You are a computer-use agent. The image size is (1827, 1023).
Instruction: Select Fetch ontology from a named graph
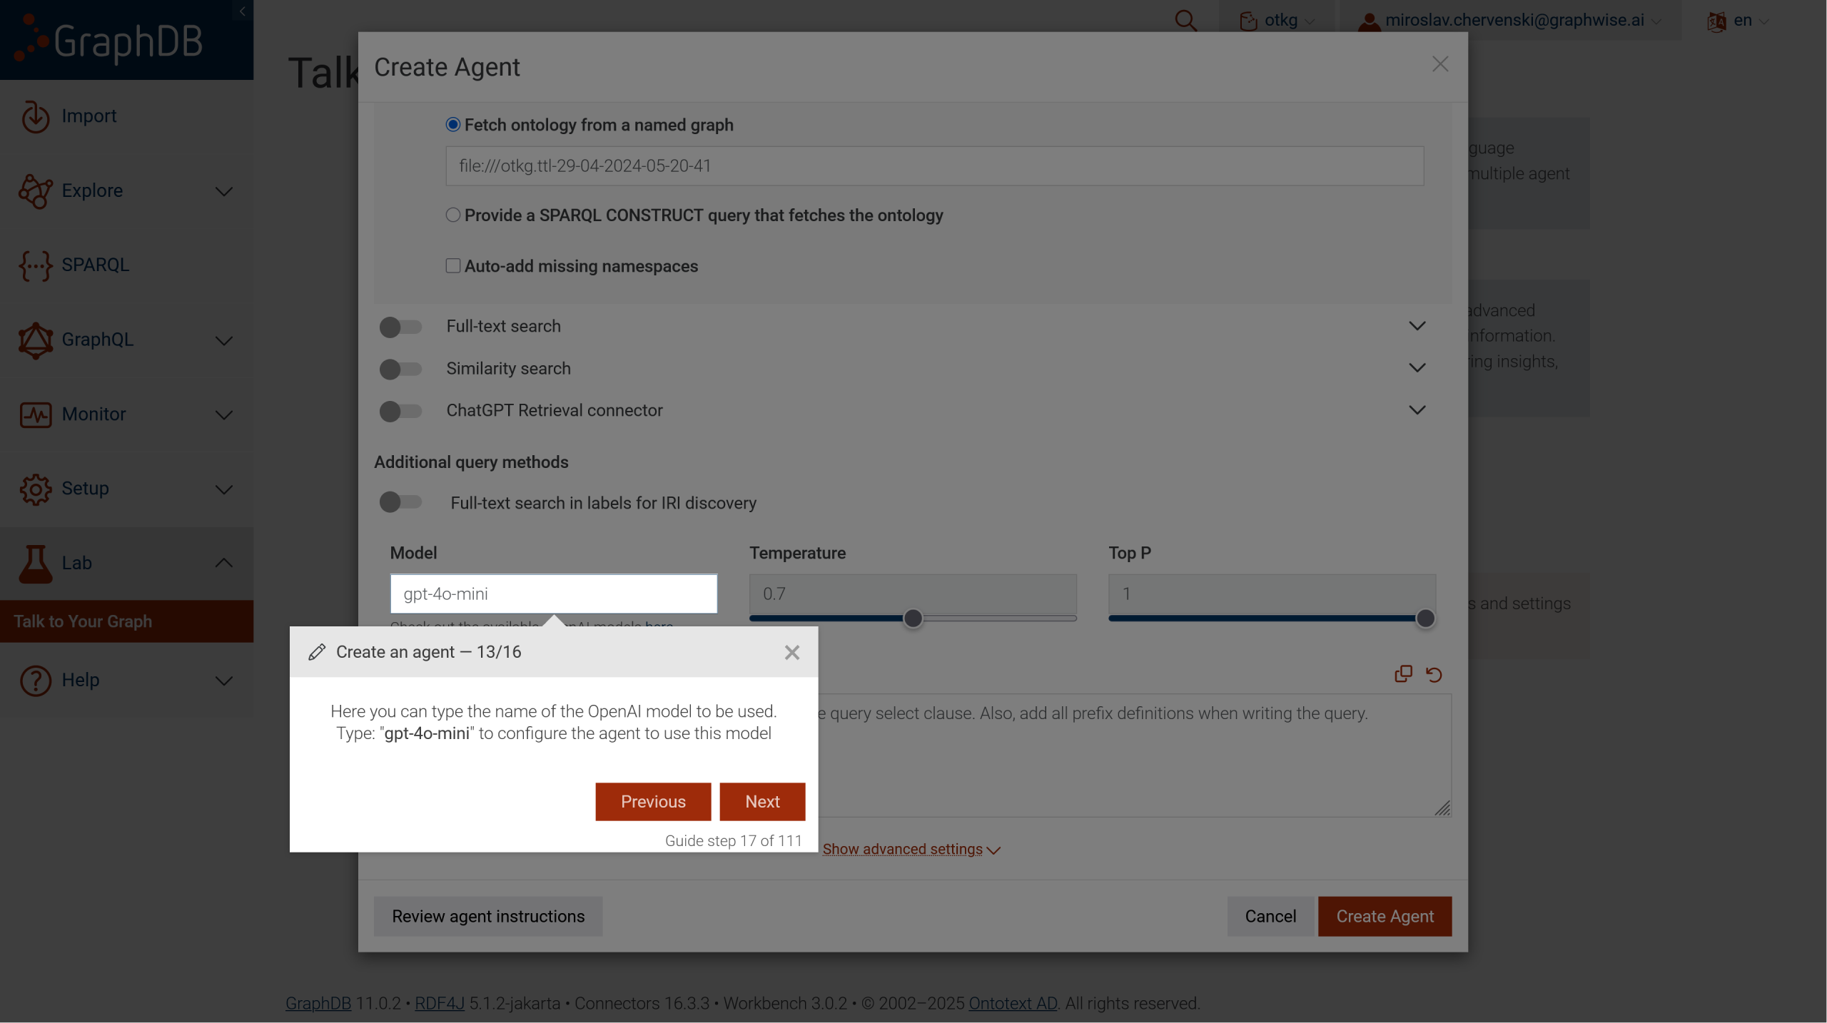(x=452, y=125)
